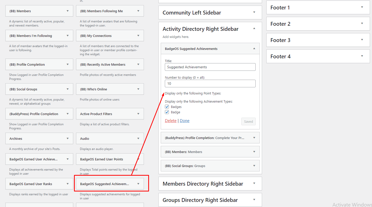Viewport: 372px width, 207px height.
Task: Expand the (BB) Who's Online widget arrow
Action: coord(138,89)
